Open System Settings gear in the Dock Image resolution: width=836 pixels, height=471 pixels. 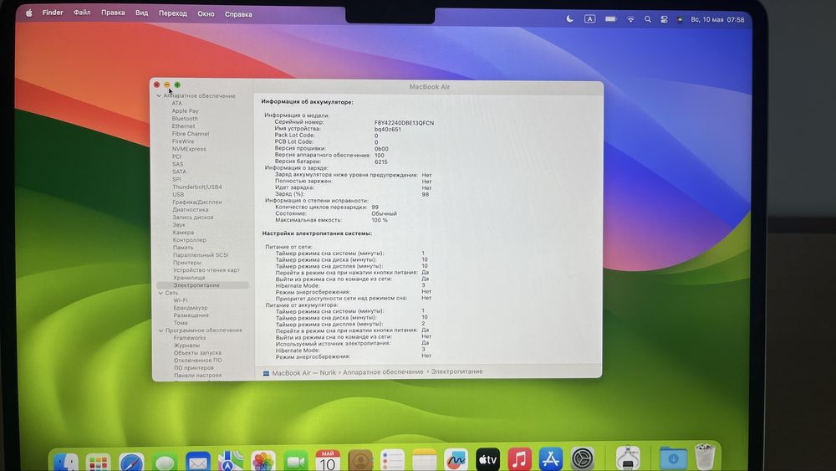pos(582,458)
